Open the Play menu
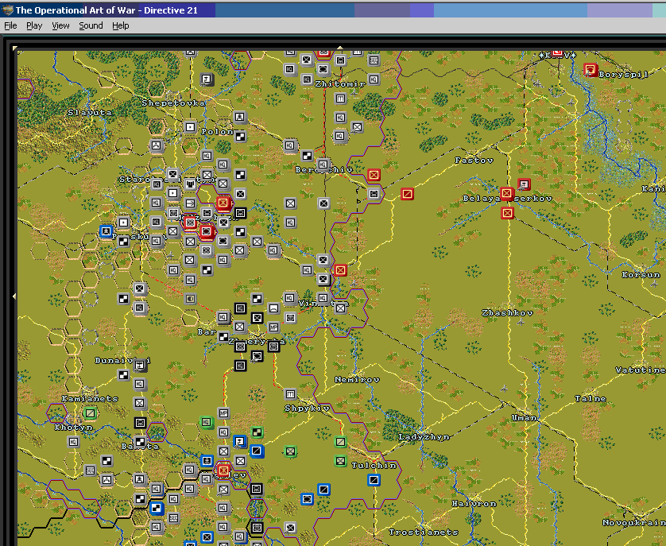Screen dimensions: 666x546 click(x=34, y=25)
